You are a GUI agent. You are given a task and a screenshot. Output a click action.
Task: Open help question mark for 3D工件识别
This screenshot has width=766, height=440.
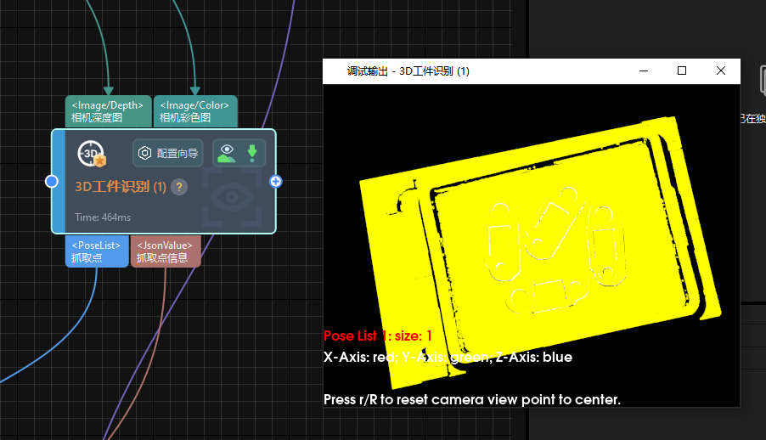pos(179,187)
